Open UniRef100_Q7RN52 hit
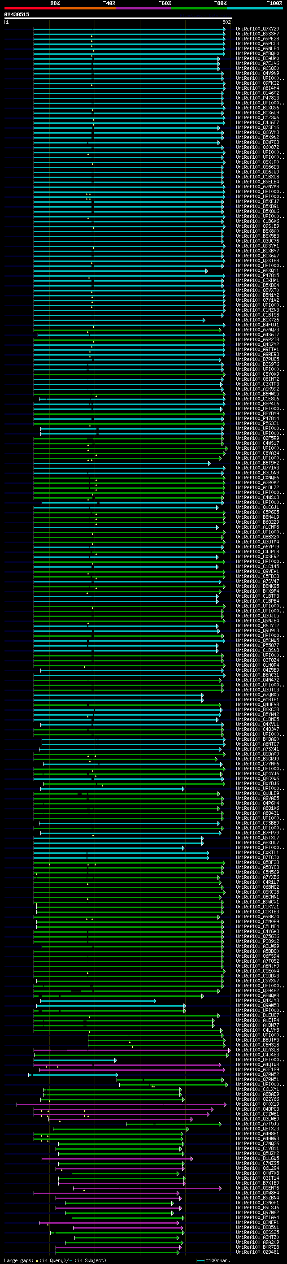287x1264 pixels. (x=257, y=1075)
